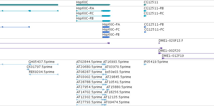Click the AT14702.5prime EST label
The width and height of the screenshot is (214, 106).
89,92
